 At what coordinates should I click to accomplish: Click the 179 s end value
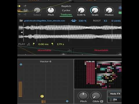pyautogui.click(x=61, y=44)
